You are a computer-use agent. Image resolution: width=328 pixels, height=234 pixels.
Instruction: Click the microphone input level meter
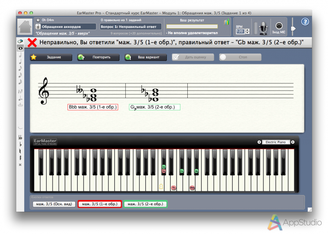(x=255, y=28)
